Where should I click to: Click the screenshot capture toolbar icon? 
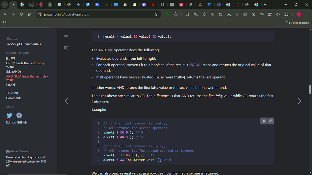253,14
